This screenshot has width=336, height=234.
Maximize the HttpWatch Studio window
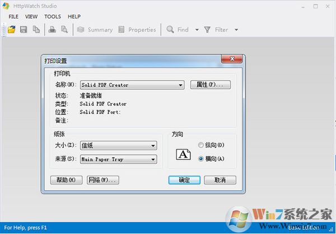[315, 6]
